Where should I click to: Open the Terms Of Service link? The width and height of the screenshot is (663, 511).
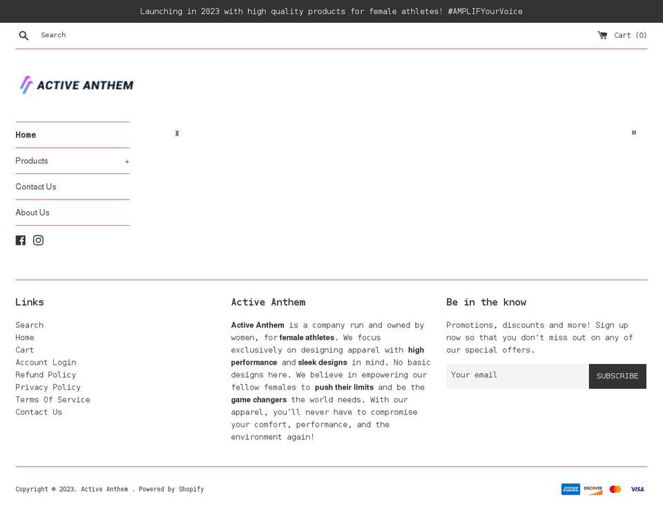click(52, 399)
